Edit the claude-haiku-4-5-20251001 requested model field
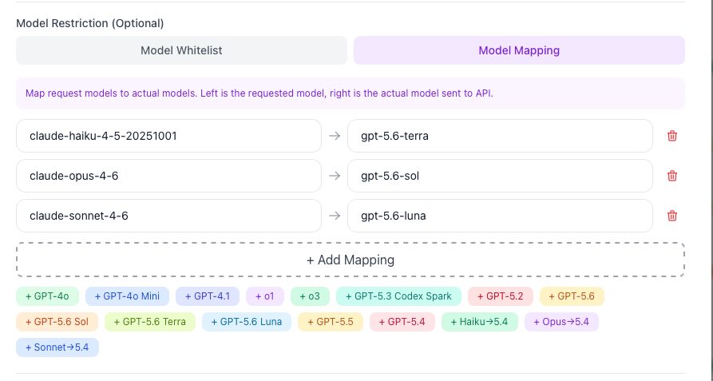This screenshot has width=713, height=381. 168,136
